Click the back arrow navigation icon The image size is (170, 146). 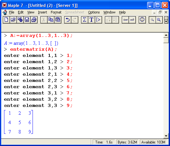pos(125,20)
